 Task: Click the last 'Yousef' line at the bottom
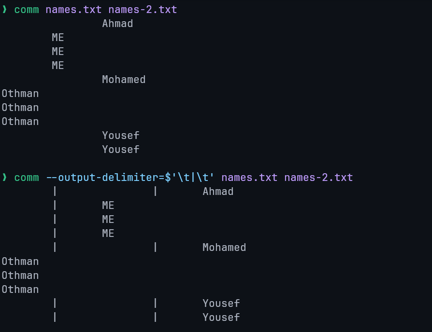click(221, 318)
